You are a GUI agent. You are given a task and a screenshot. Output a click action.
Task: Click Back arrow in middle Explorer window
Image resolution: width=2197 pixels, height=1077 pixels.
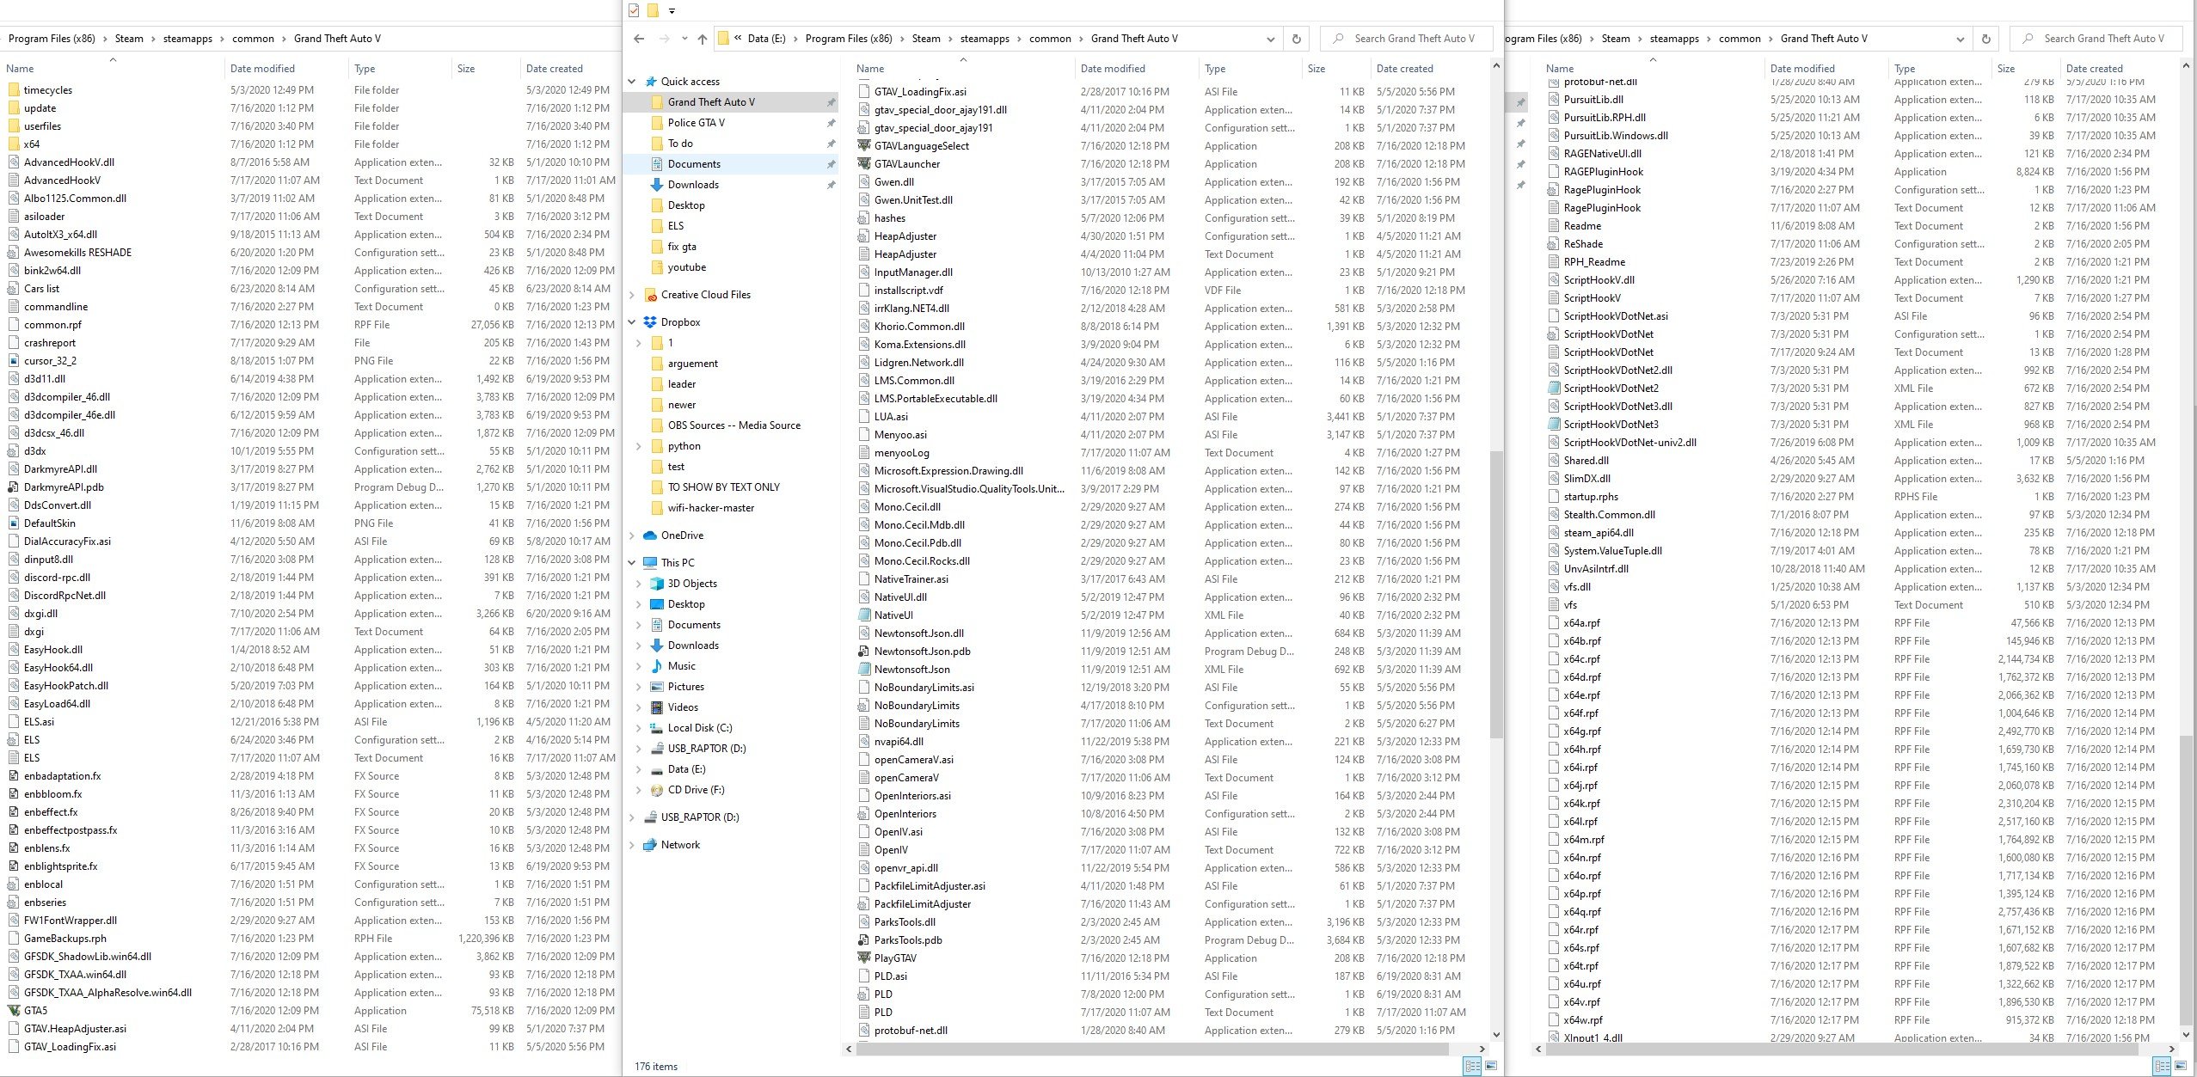[638, 39]
